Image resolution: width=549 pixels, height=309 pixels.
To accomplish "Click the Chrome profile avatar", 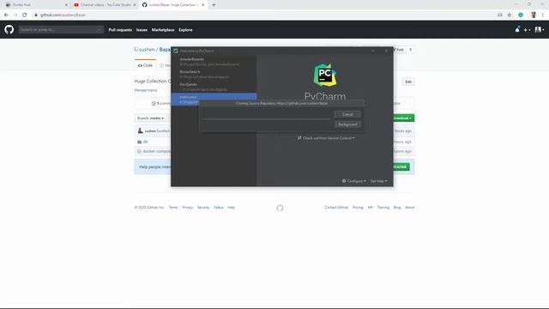I will click(534, 15).
